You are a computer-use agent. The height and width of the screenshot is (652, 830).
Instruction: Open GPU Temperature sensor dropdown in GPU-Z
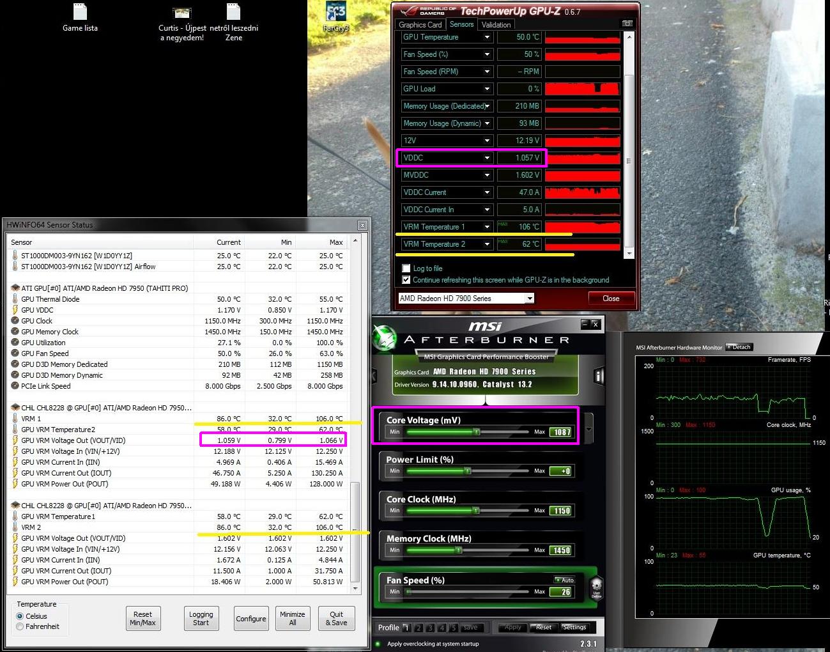coord(487,37)
